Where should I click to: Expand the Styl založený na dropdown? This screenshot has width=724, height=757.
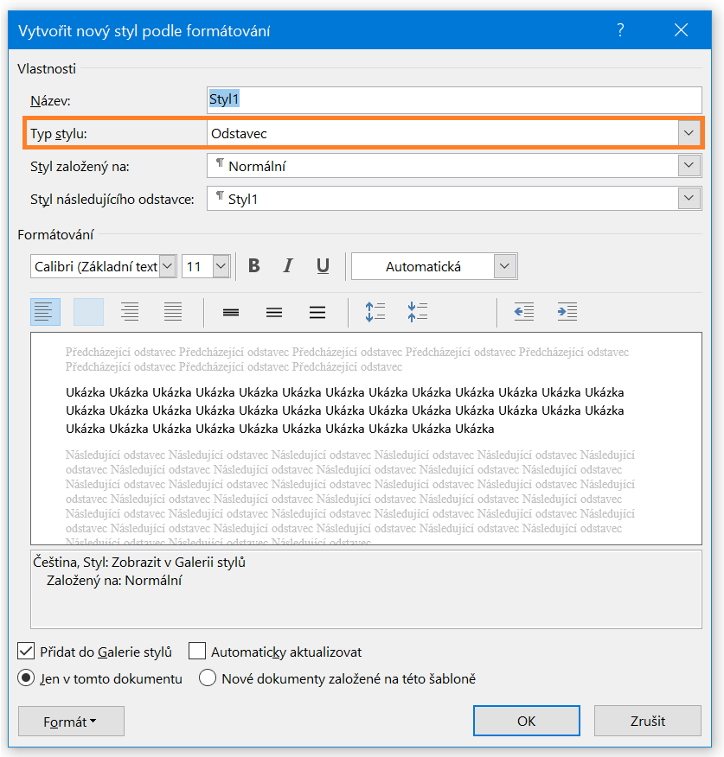pyautogui.click(x=689, y=165)
